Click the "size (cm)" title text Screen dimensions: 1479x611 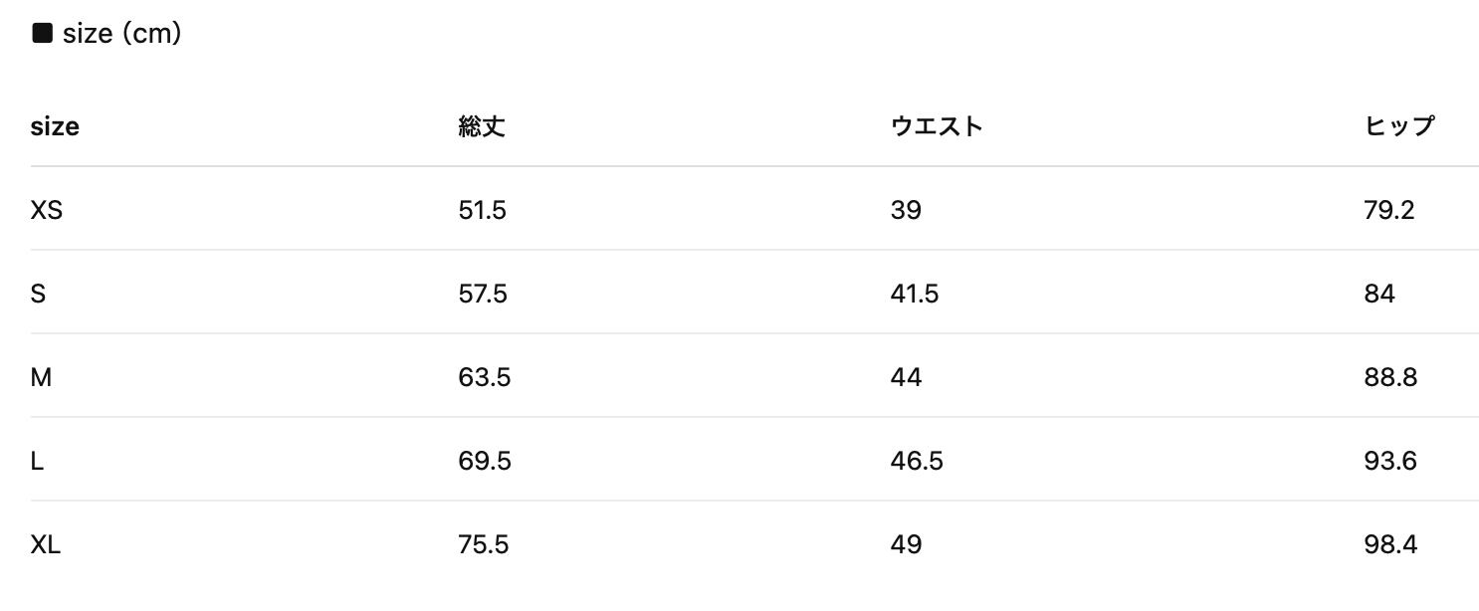121,34
